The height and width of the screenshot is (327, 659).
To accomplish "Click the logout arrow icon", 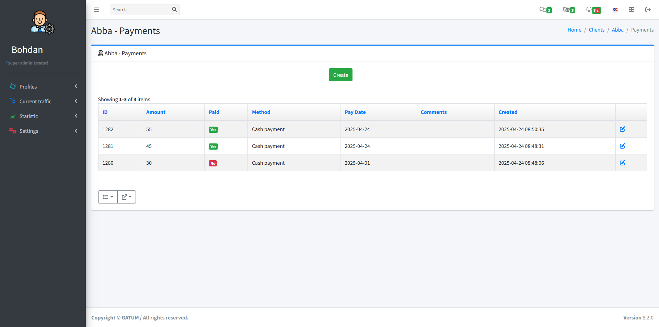I will (x=648, y=10).
